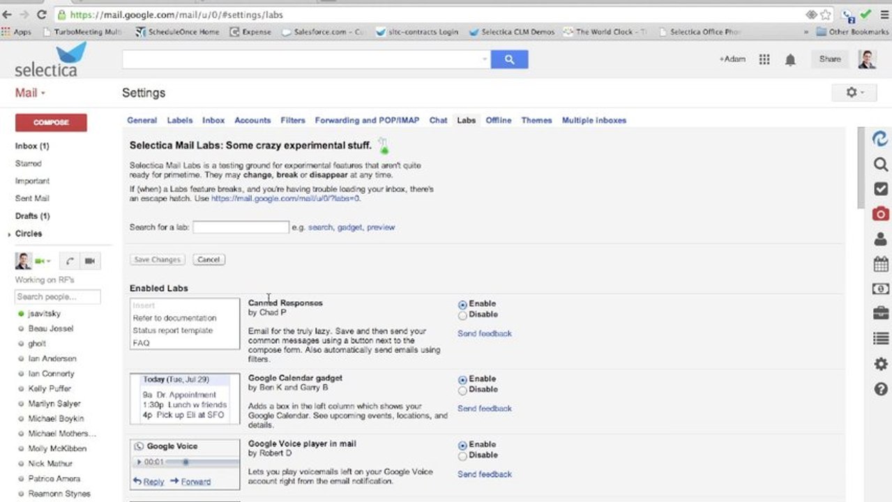Click the labs=0 escape hatch link
The width and height of the screenshot is (892, 502).
click(286, 199)
